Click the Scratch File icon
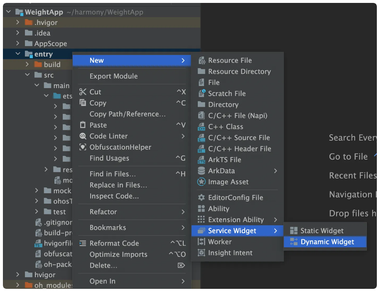 tap(202, 94)
